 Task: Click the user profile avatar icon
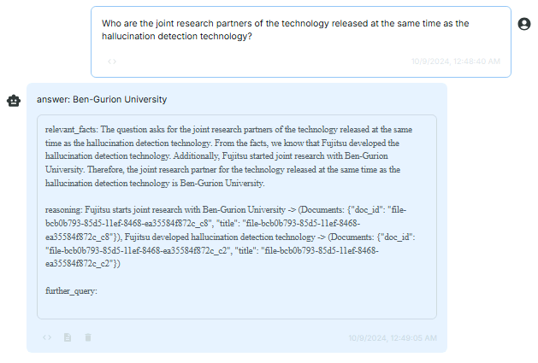pos(524,24)
